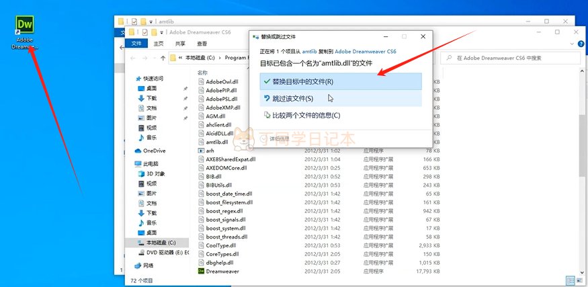Click the search box for Adobe Dreamweaver CS6
Image resolution: width=588 pixels, height=287 pixels.
(x=510, y=58)
